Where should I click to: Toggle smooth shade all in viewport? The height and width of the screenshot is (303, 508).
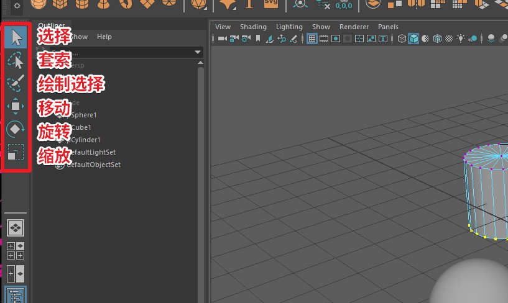pos(413,38)
